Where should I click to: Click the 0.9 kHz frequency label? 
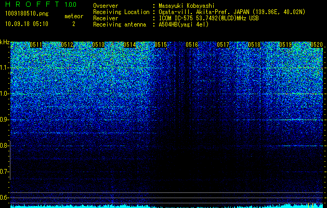(4, 120)
